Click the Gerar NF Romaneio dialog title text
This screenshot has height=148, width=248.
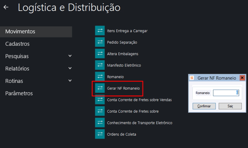(x=217, y=78)
